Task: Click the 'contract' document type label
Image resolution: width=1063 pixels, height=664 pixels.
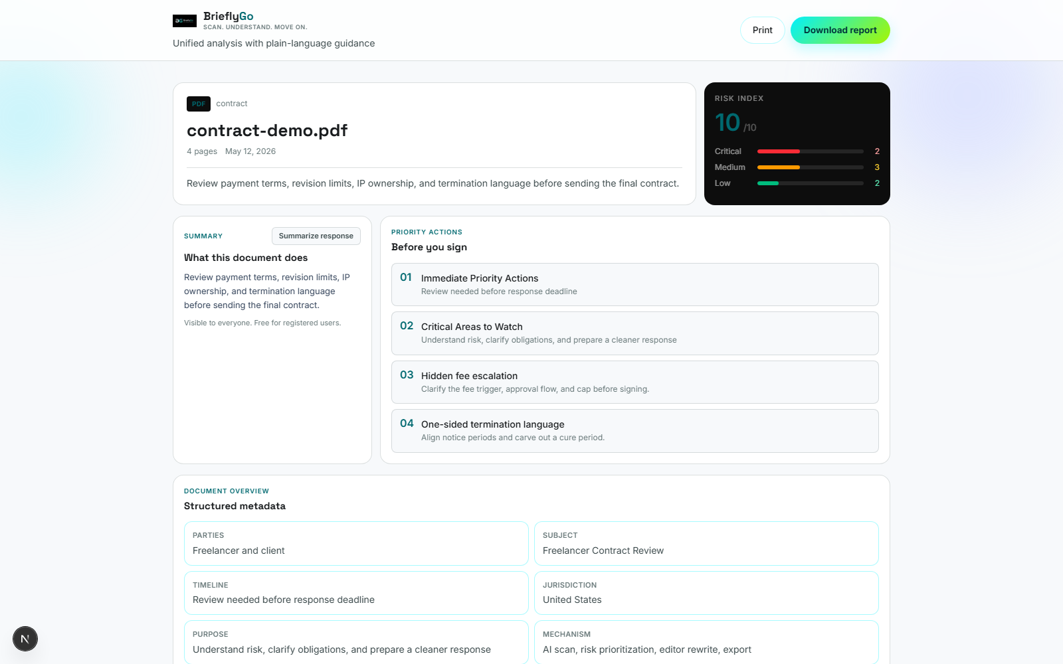Action: pos(232,104)
